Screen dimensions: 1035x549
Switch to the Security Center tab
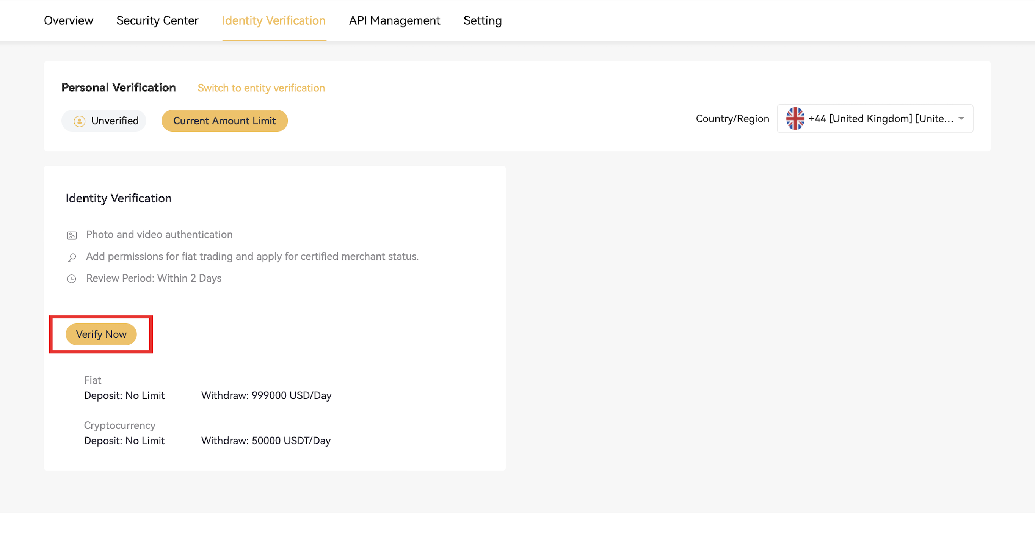pos(157,20)
